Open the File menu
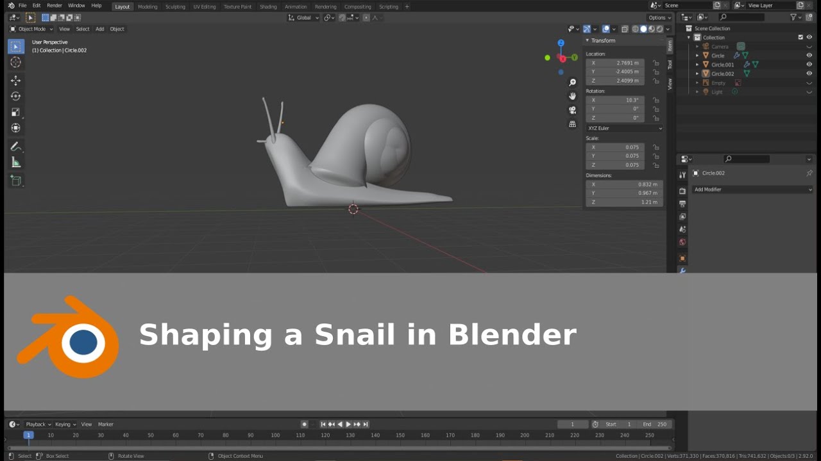Viewport: 821px width, 461px height. [22, 6]
